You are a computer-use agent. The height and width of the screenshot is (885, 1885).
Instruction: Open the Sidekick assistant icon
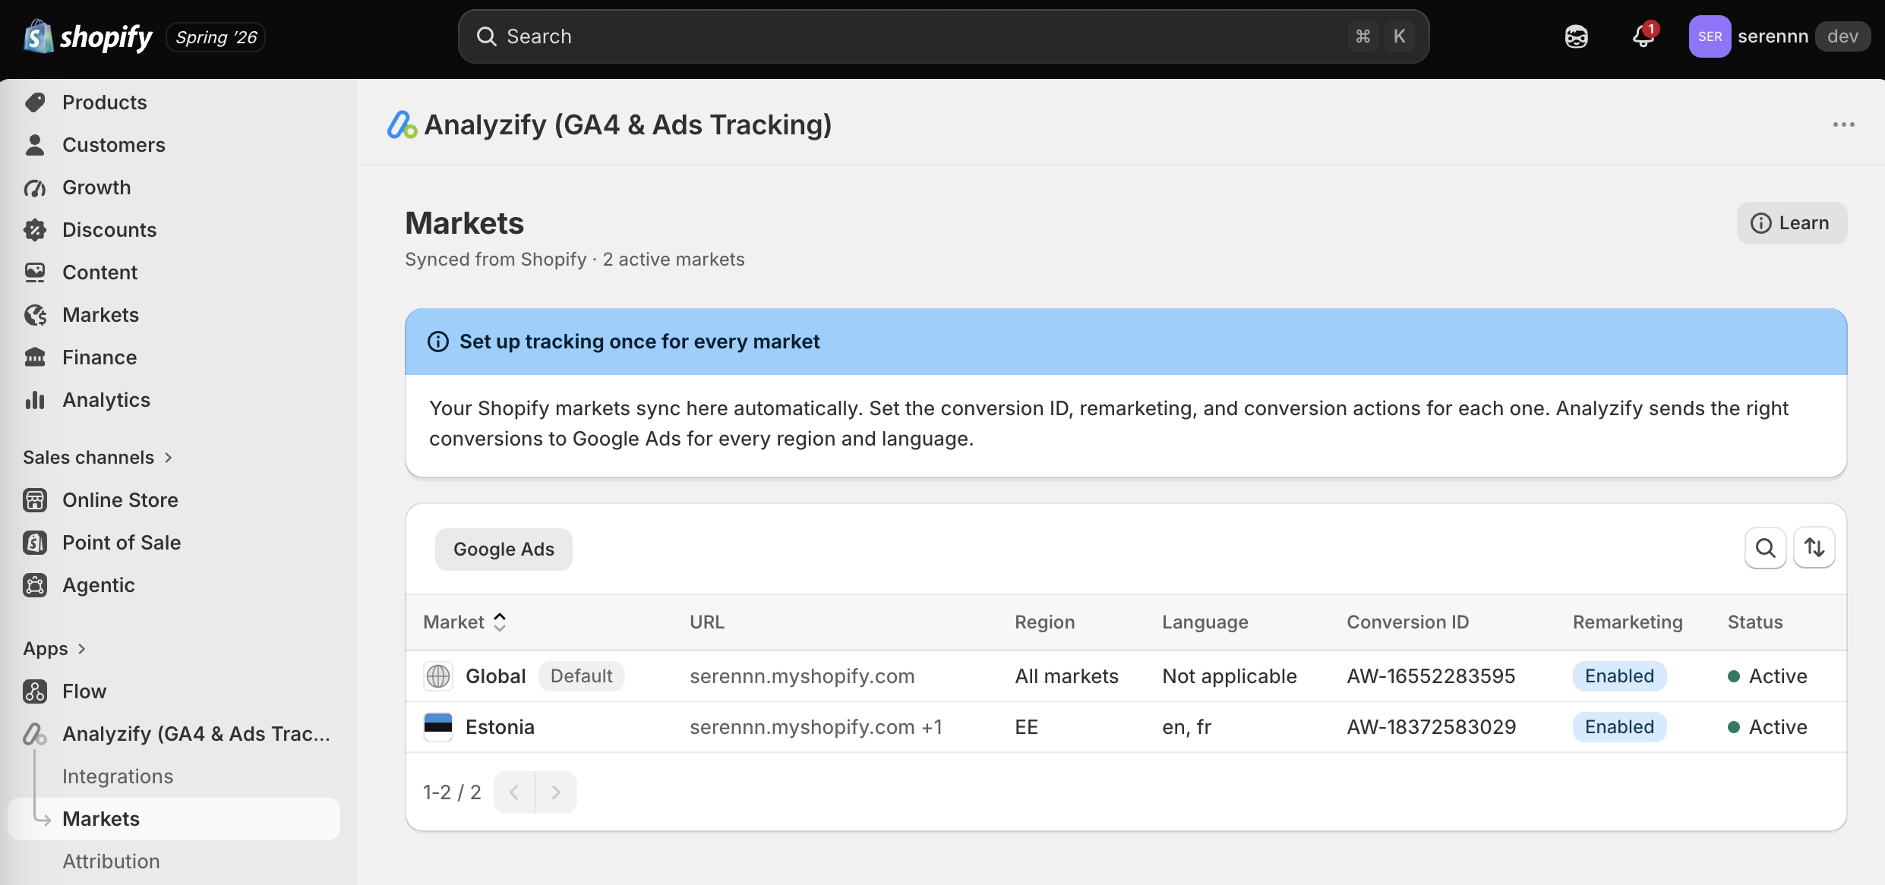coord(1577,36)
